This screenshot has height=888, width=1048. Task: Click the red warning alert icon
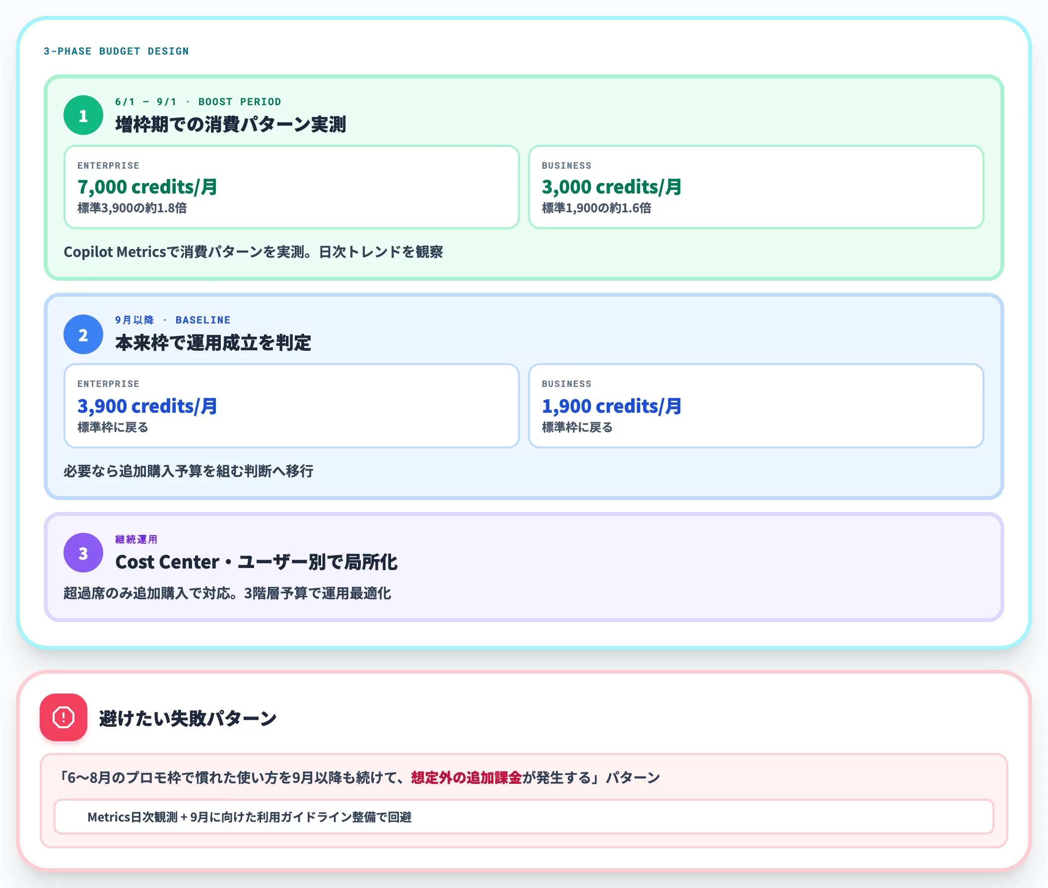point(64,717)
